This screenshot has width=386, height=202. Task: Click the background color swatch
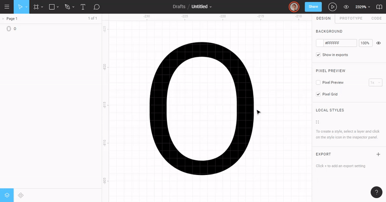(x=319, y=43)
